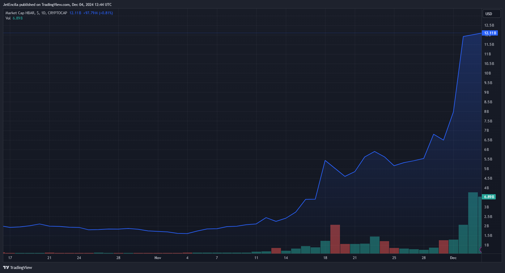
Task: Click the "14" date label on time axis
Action: click(286, 258)
